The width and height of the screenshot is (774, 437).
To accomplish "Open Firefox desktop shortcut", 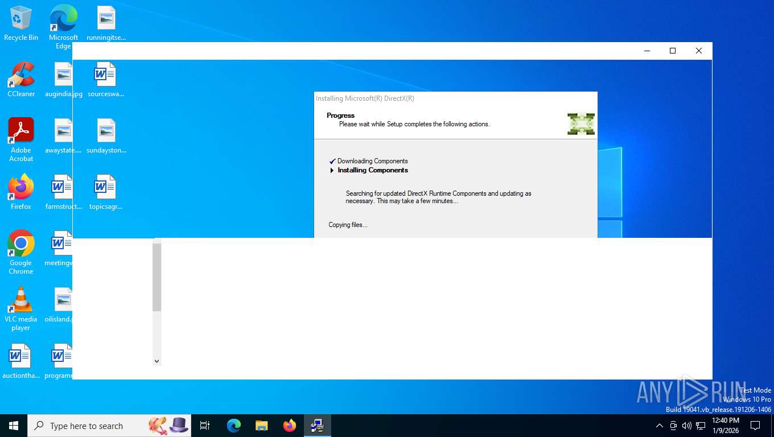I will click(21, 192).
